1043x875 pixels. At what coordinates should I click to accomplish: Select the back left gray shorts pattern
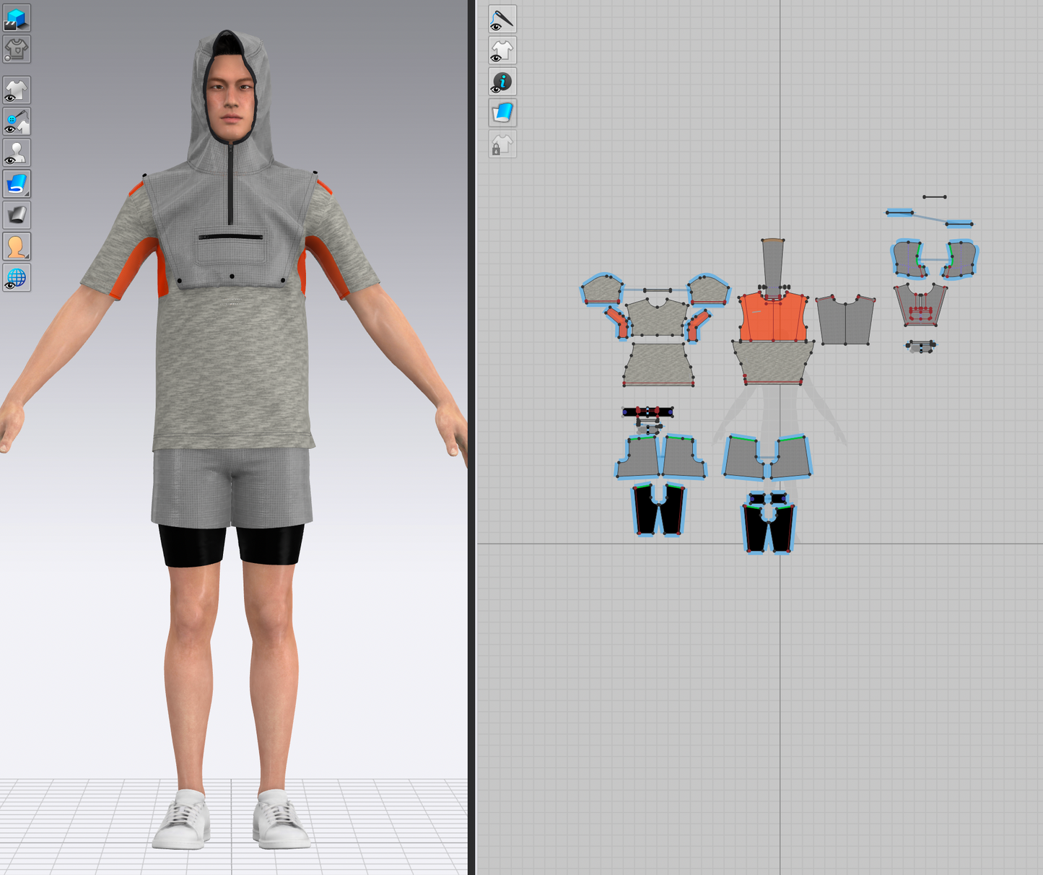click(743, 458)
